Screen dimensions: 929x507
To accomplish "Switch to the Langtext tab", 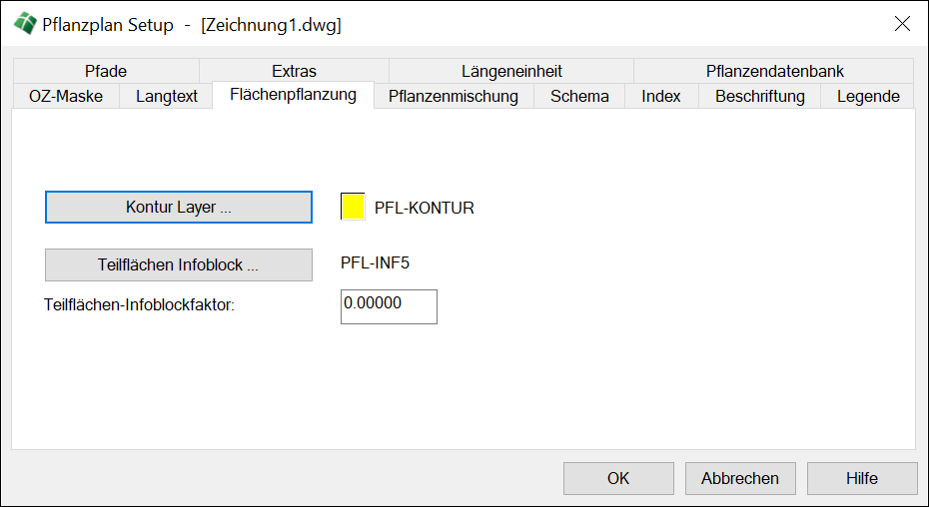I will pos(167,96).
